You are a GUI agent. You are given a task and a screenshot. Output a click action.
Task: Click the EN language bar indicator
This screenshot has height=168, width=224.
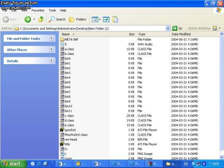[186, 164]
